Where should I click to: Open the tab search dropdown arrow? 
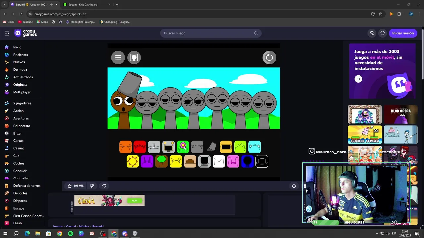pyautogui.click(x=4, y=5)
